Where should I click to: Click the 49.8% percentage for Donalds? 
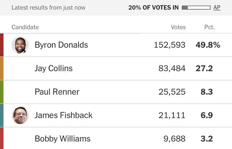point(208,45)
